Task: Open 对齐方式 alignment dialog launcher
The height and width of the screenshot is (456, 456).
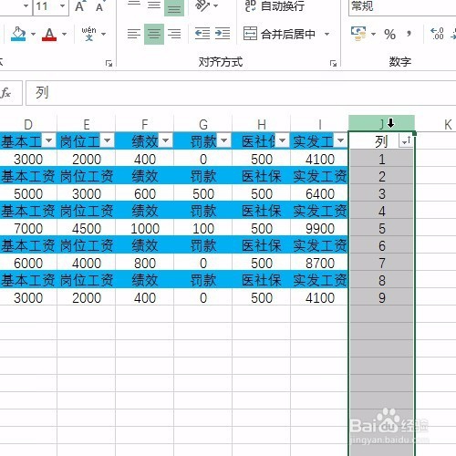Action: click(333, 63)
